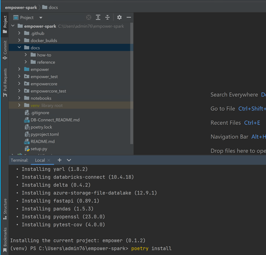The height and width of the screenshot is (255, 266).
Task: Select the empower_test package folder icon
Action: pos(26,77)
